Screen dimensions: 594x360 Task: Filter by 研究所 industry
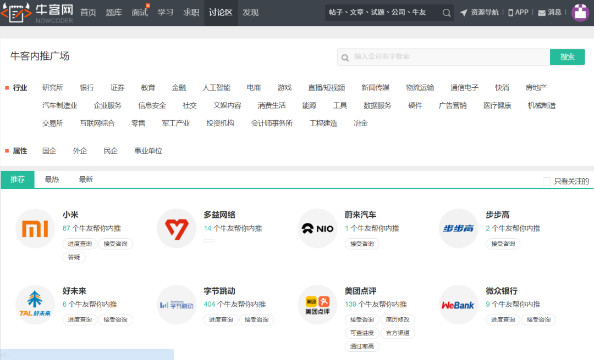tap(53, 88)
